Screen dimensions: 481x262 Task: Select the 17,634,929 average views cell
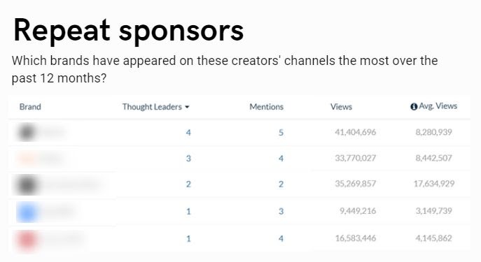pos(434,184)
